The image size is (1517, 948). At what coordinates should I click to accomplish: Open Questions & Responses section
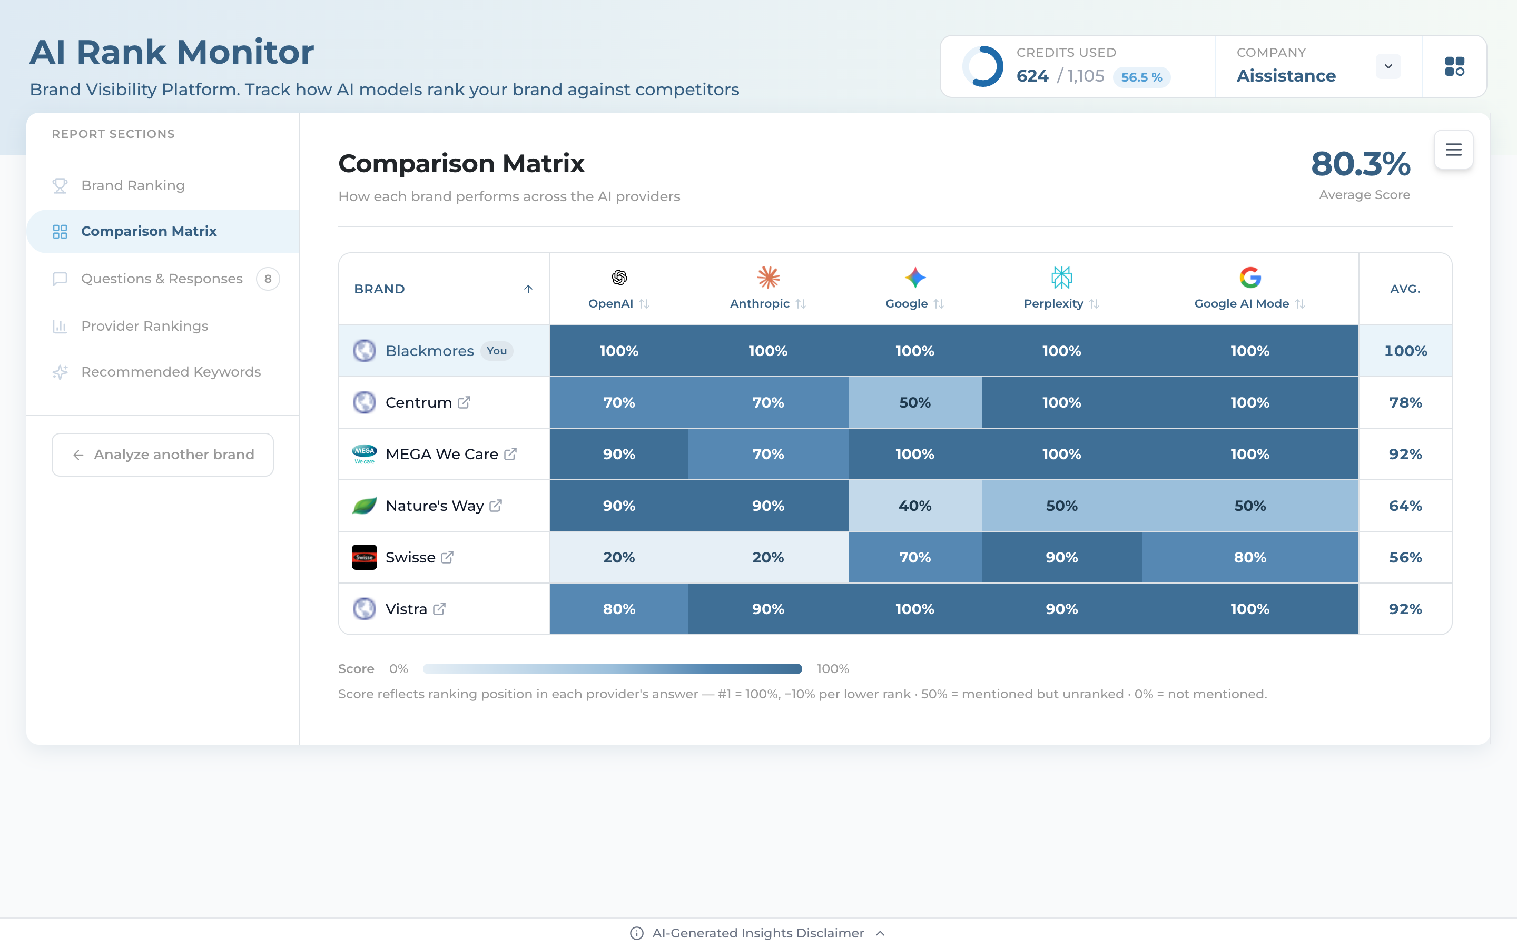163,279
